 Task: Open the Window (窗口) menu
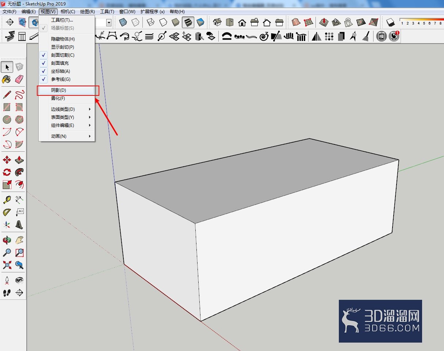(x=127, y=12)
